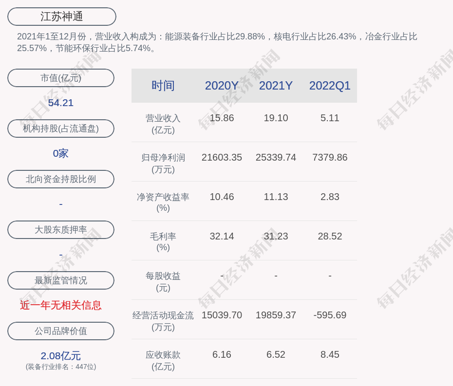Select the 2022Q1 column header
Viewport: 453px width, 386px height.
(x=330, y=86)
